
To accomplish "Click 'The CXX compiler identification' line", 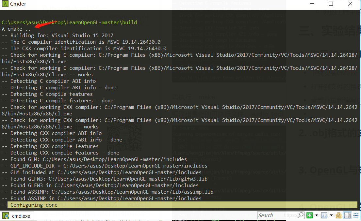I will 84,49.
